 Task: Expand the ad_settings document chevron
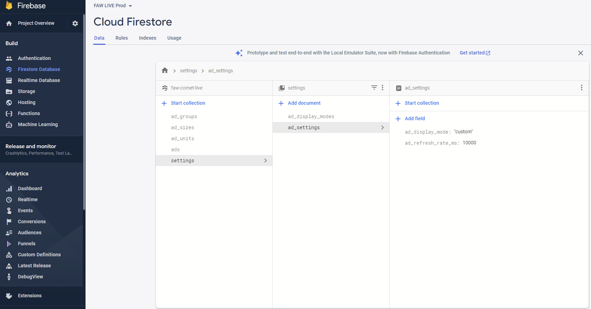click(x=382, y=127)
